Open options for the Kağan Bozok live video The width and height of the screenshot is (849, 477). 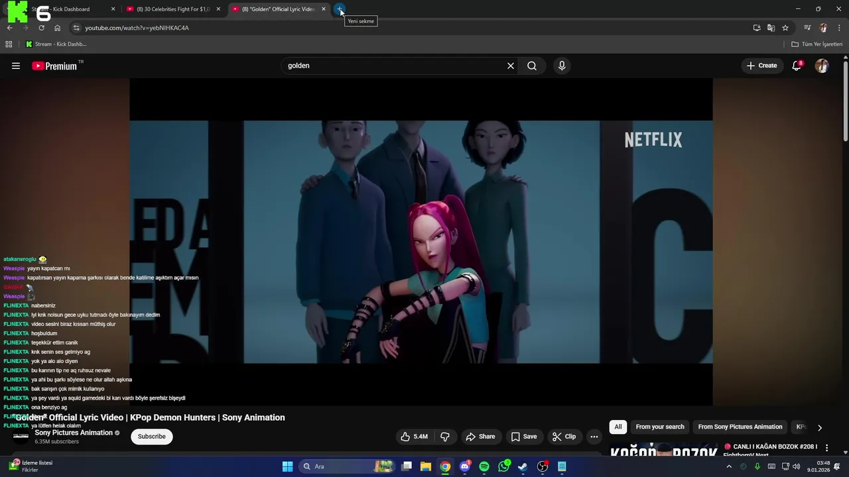tap(826, 448)
